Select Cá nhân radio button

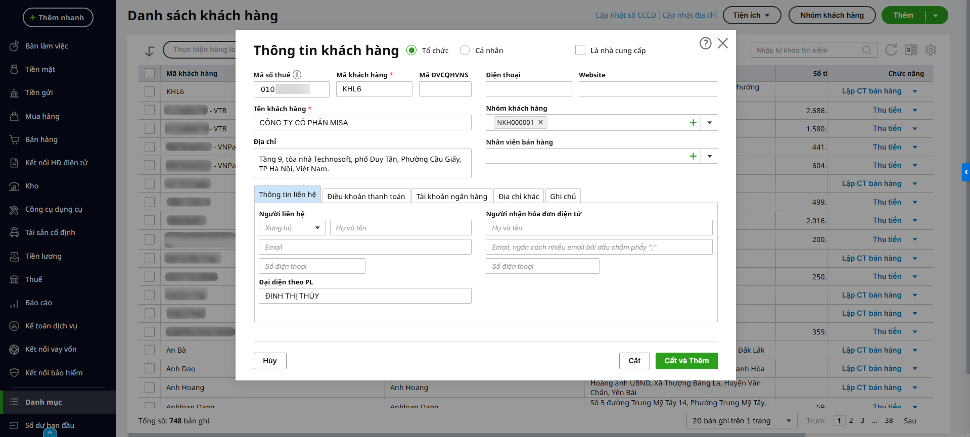tap(465, 50)
